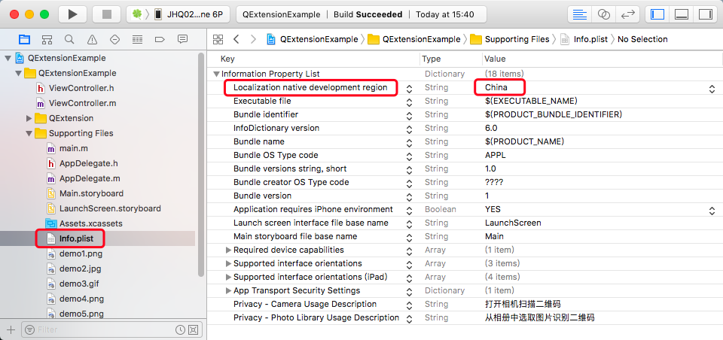Switch to the Assistant editor
Screen dimensions: 723x340
pyautogui.click(x=603, y=14)
